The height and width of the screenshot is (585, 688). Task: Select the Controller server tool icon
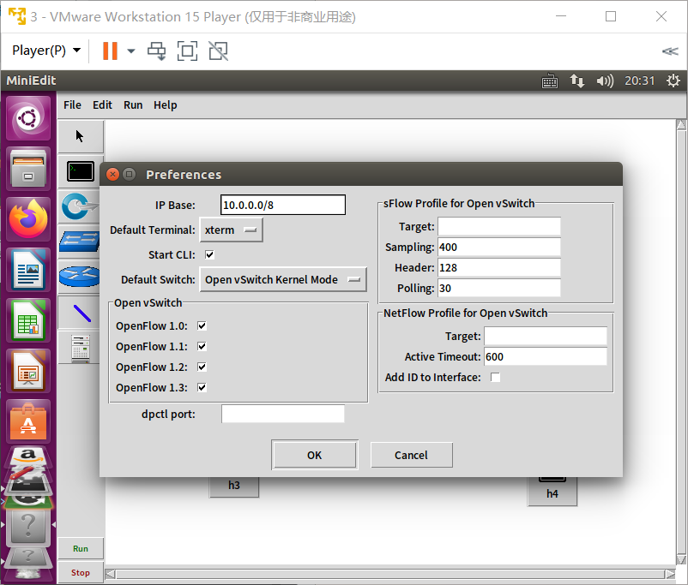81,349
